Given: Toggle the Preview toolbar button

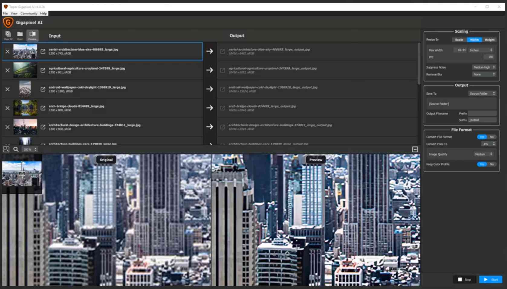Looking at the screenshot, I should pos(32,35).
